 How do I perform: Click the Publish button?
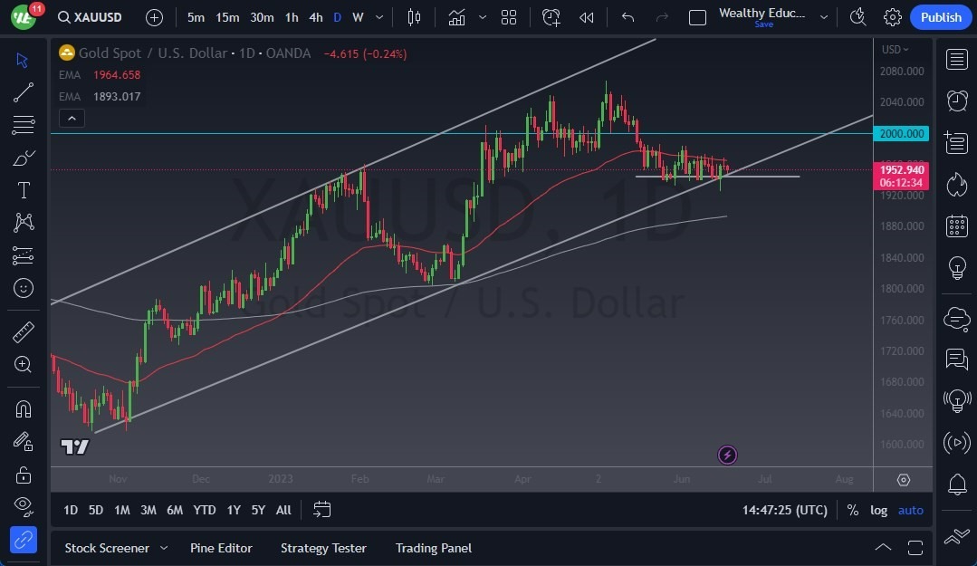[941, 17]
